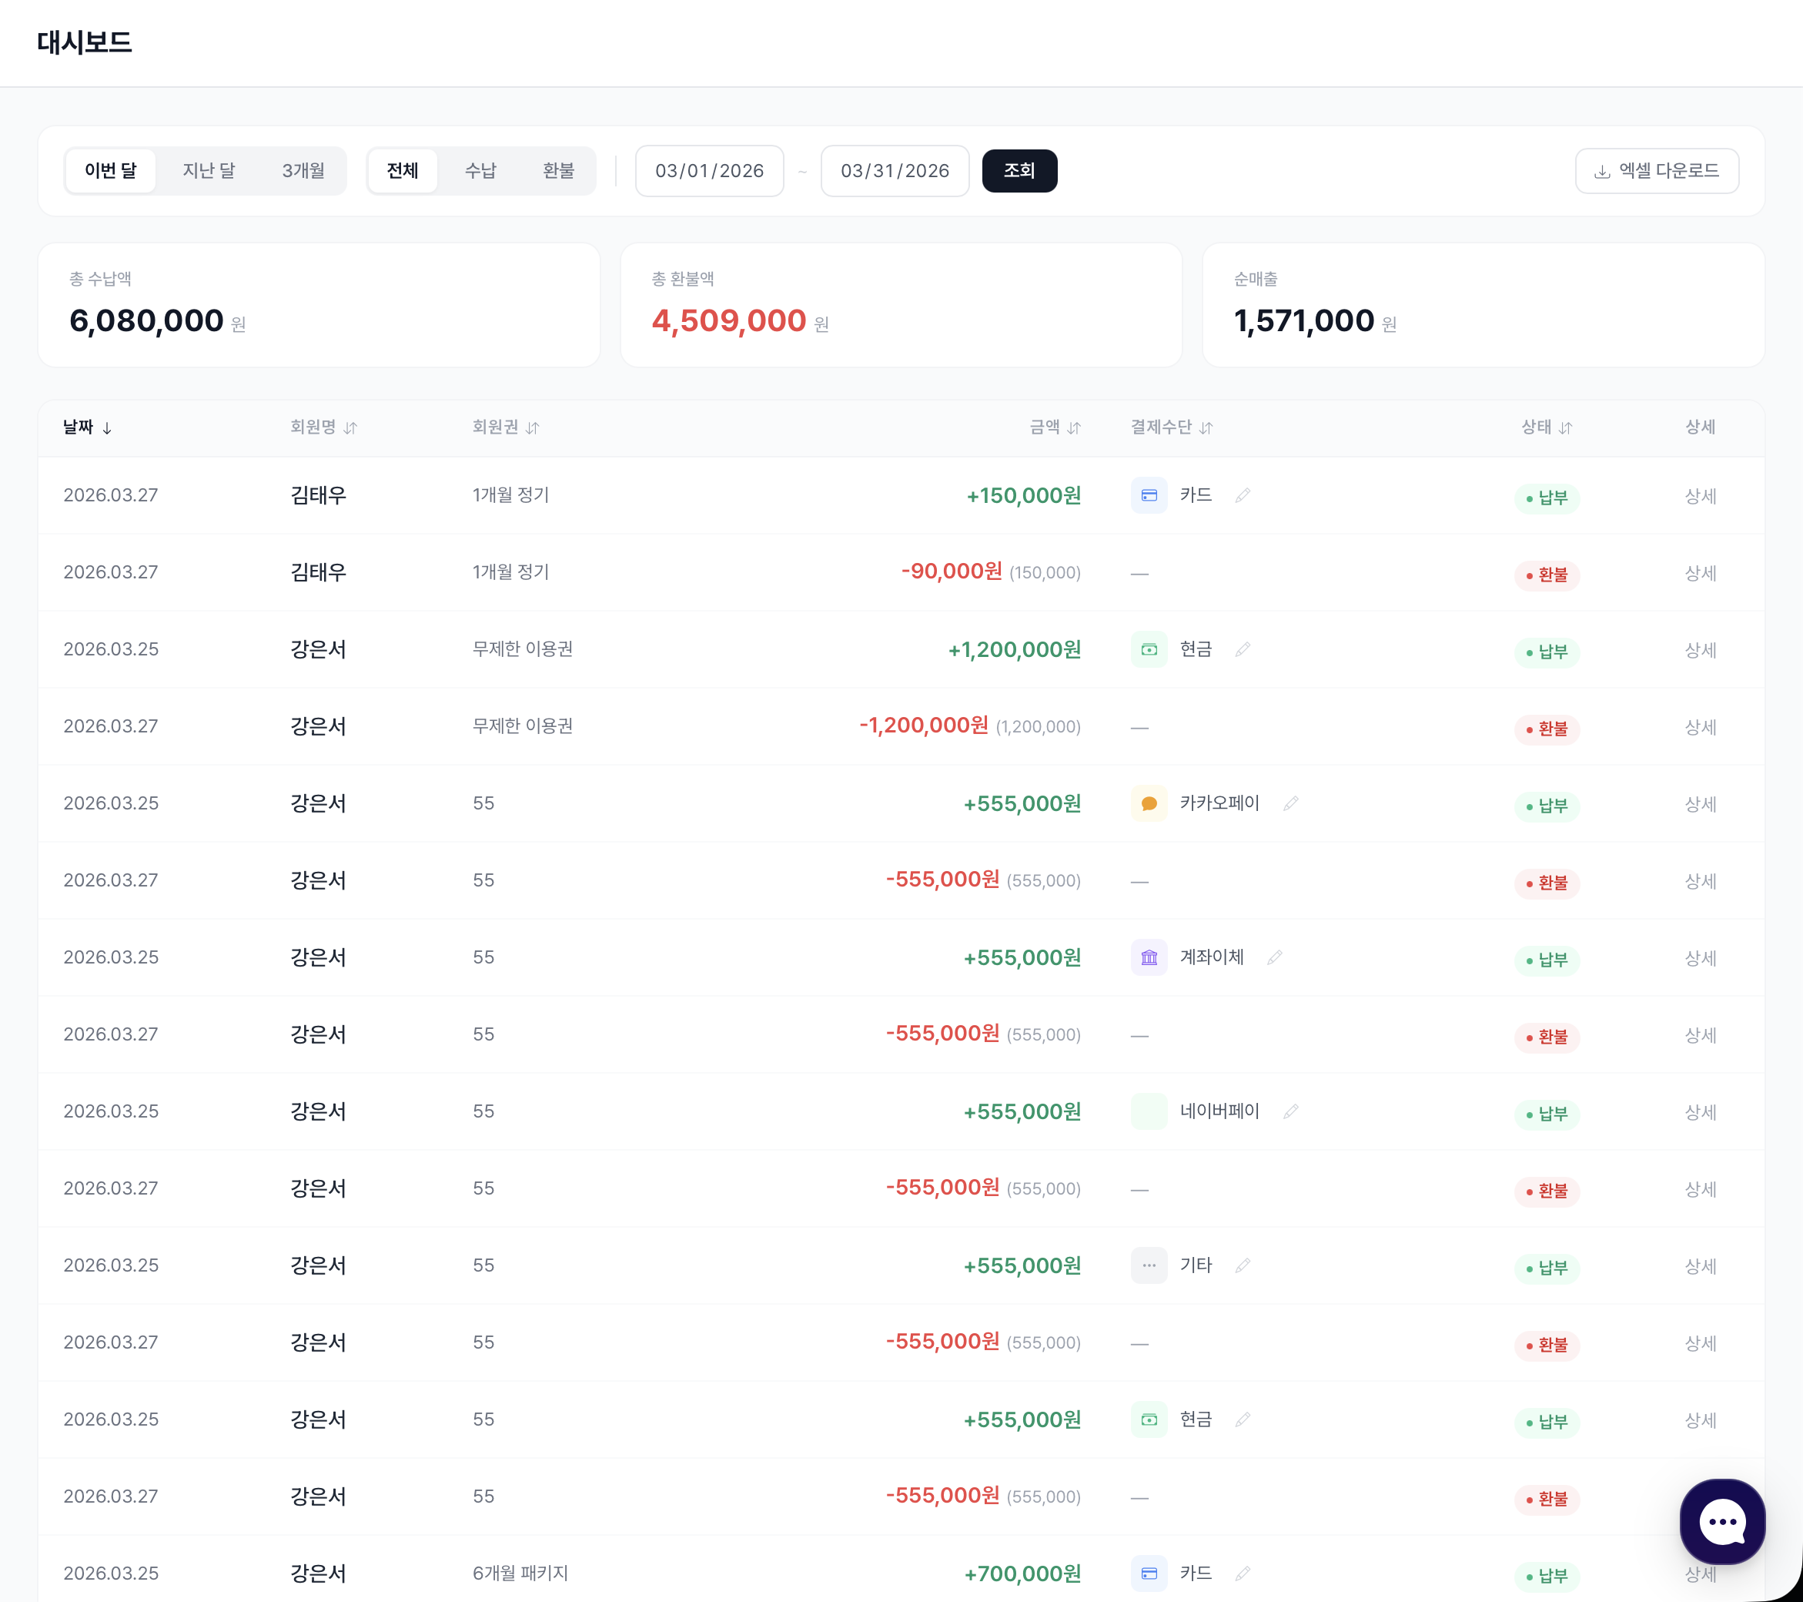Screen dimensions: 1803x1602
Task: Select the 지난 달 period tab
Action: pos(208,170)
